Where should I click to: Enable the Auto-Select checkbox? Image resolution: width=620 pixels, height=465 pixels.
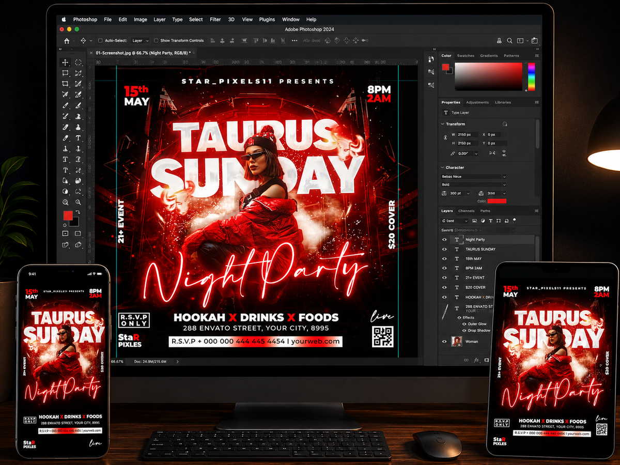click(100, 40)
